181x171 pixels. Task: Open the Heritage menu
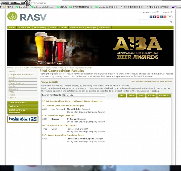pyautogui.click(x=91, y=28)
